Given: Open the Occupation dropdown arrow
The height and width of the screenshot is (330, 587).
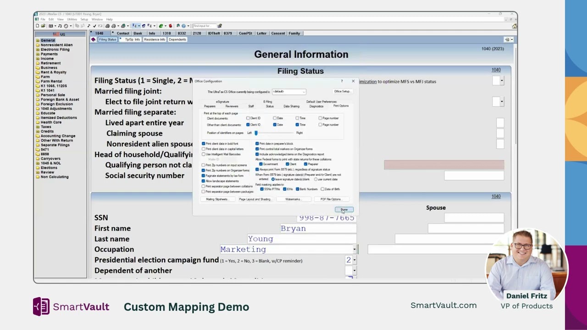Looking at the screenshot, I should tap(354, 249).
